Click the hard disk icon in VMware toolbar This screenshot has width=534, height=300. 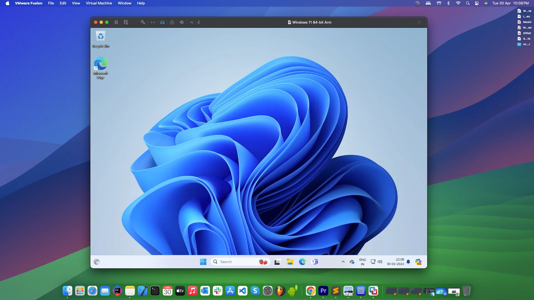(162, 22)
